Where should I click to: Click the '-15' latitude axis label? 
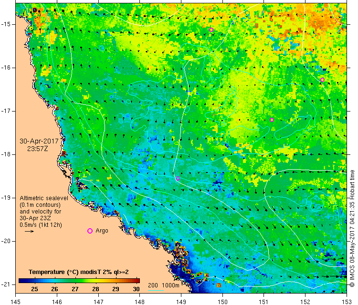(x=5, y=24)
